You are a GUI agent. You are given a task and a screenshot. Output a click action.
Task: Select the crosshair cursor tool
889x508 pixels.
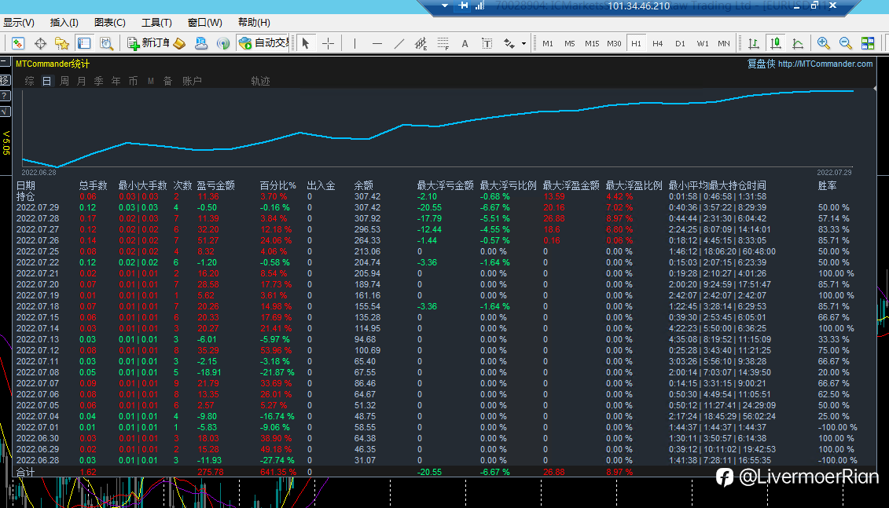click(x=329, y=44)
